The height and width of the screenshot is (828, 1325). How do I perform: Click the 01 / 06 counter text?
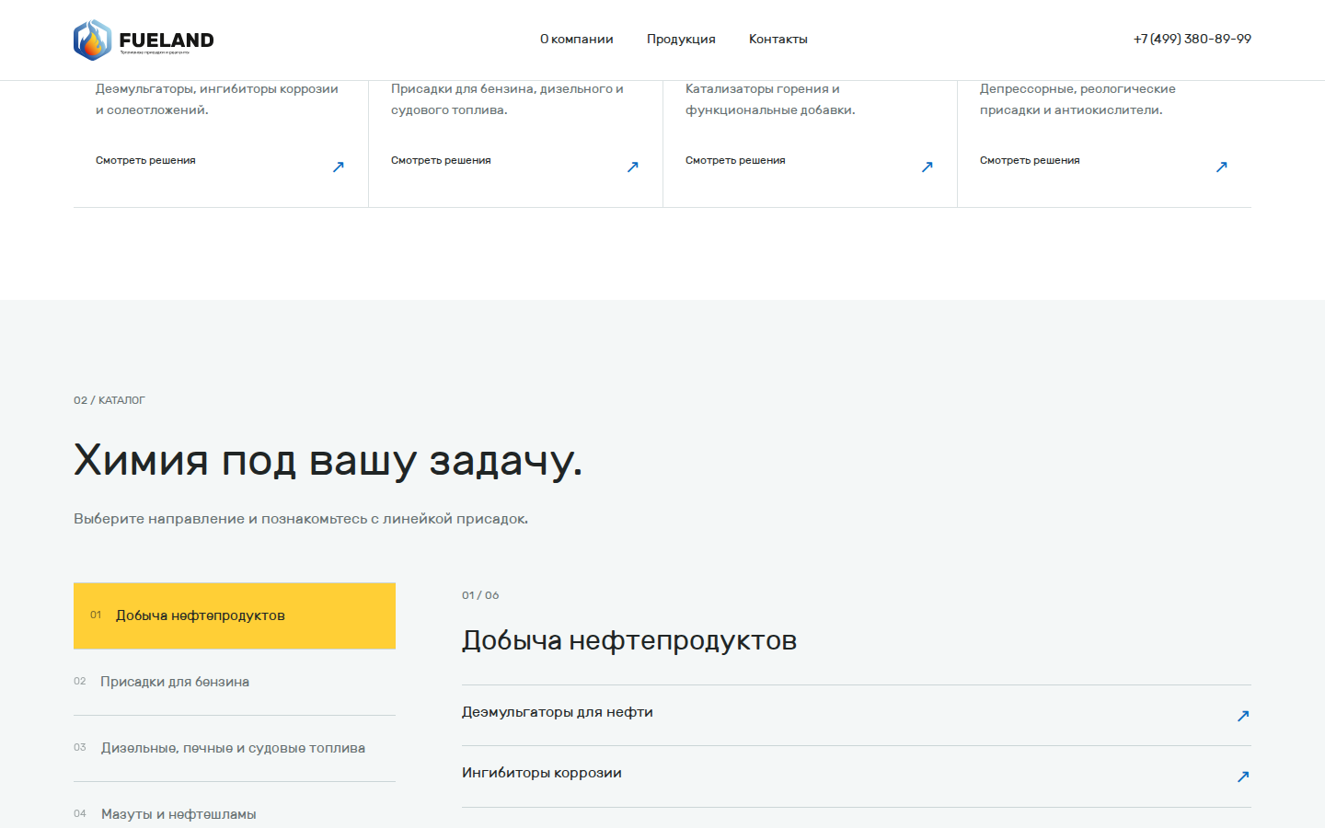pyautogui.click(x=480, y=595)
